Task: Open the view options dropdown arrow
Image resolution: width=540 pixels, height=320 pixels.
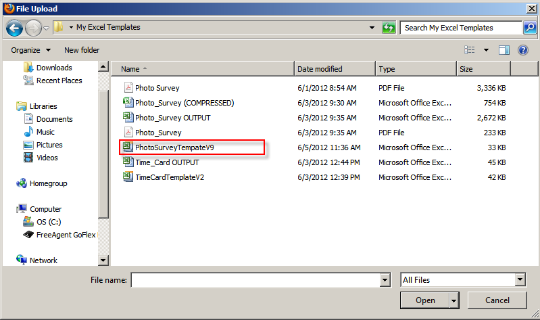Action: tap(486, 50)
